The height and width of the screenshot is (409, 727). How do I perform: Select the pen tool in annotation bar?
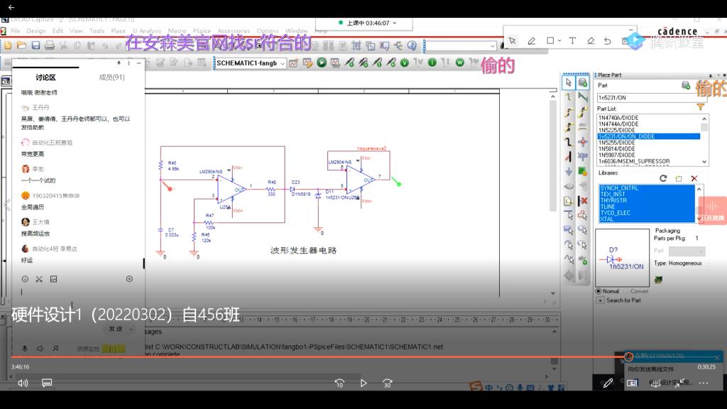pyautogui.click(x=531, y=40)
